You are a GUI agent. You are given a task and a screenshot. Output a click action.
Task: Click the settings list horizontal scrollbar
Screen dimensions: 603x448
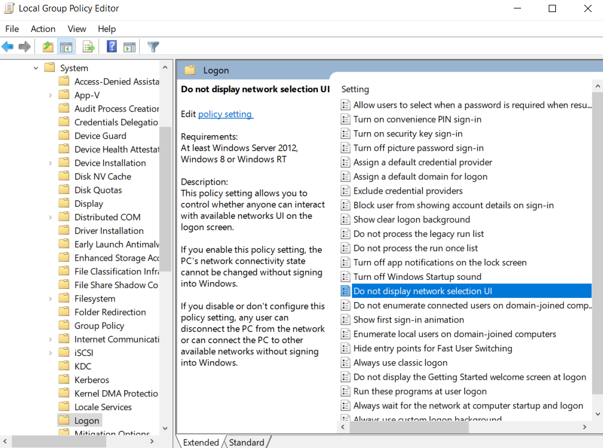410,427
